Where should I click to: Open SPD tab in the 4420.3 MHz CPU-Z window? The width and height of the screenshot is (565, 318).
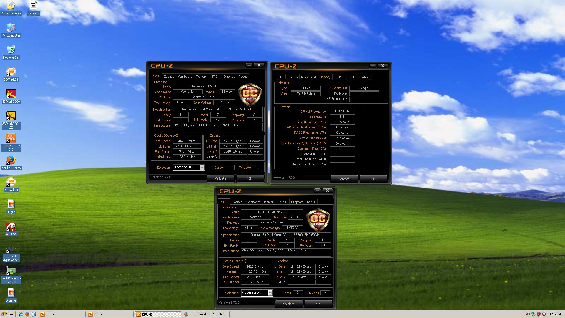pos(283,202)
